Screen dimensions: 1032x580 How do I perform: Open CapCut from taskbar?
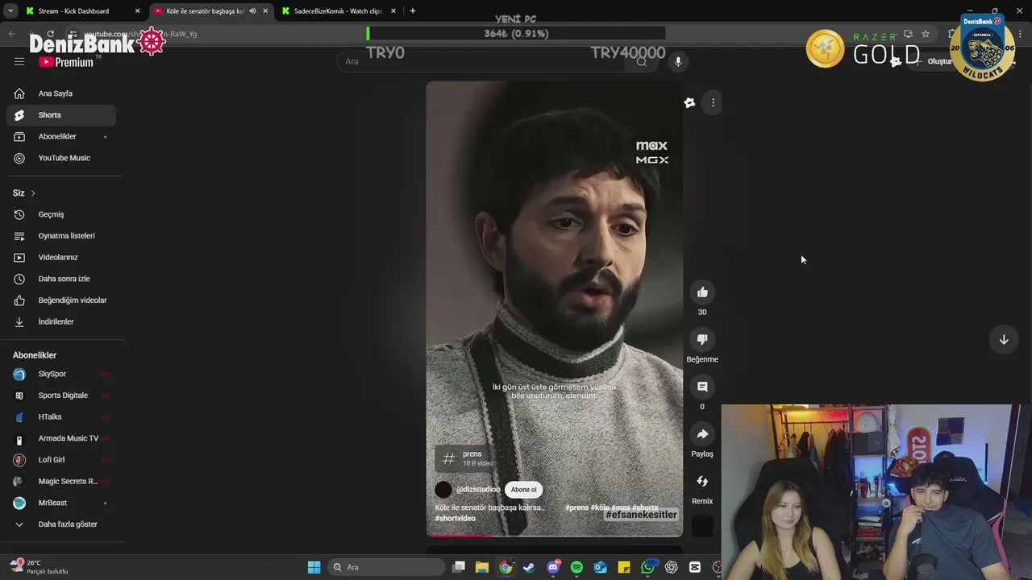point(694,567)
